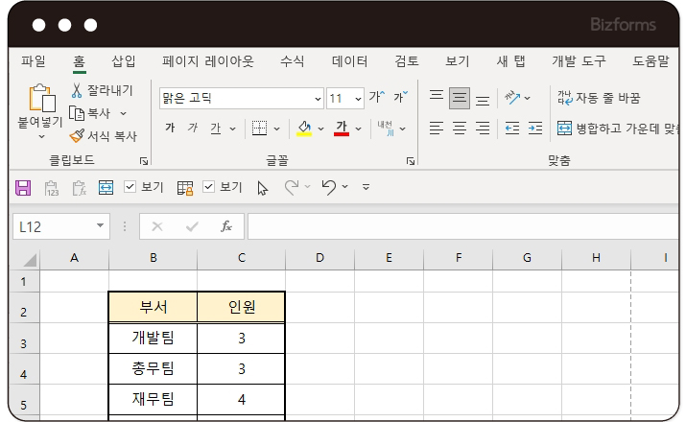Open the Name Box dropdown arrow
Image resolution: width=686 pixels, height=422 pixels.
(101, 226)
